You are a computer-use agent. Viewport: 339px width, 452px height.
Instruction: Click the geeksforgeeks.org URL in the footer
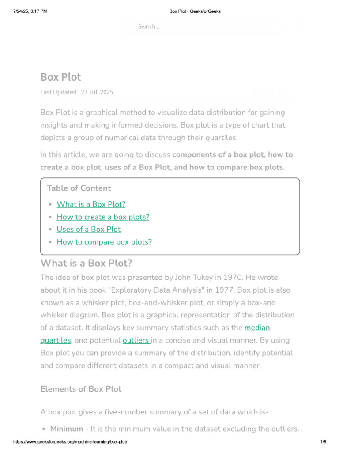click(x=70, y=441)
